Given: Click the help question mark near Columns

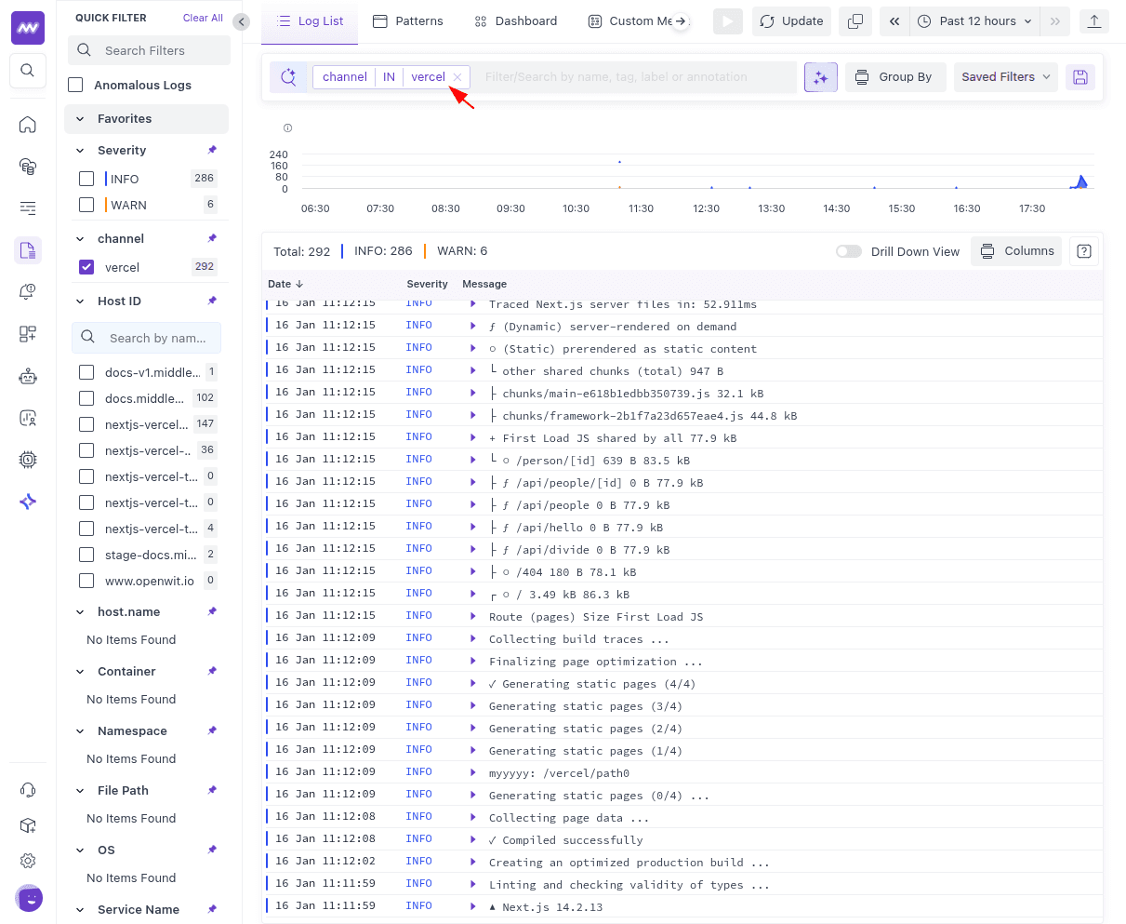Looking at the screenshot, I should click(1083, 250).
